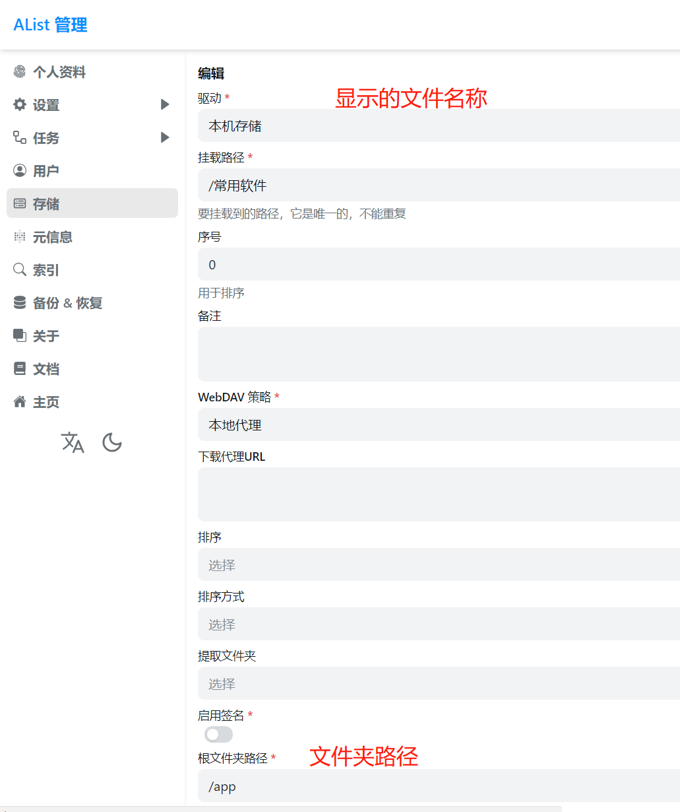680x812 pixels.
Task: Click the about icon beside 关于
Action: 20,335
